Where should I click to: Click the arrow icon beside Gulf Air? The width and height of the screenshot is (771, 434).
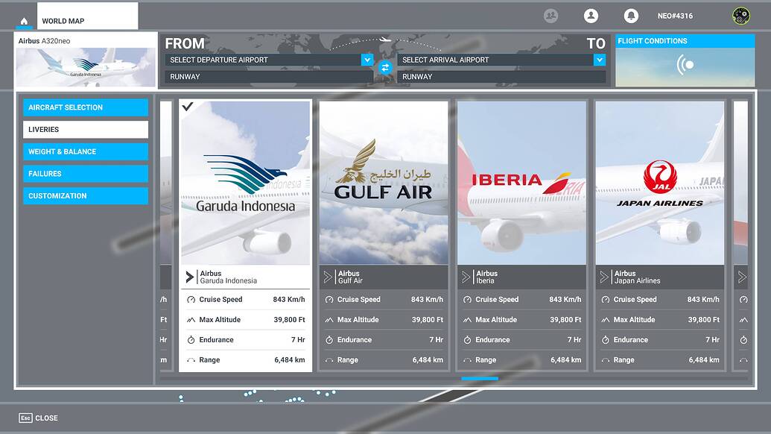click(x=328, y=277)
